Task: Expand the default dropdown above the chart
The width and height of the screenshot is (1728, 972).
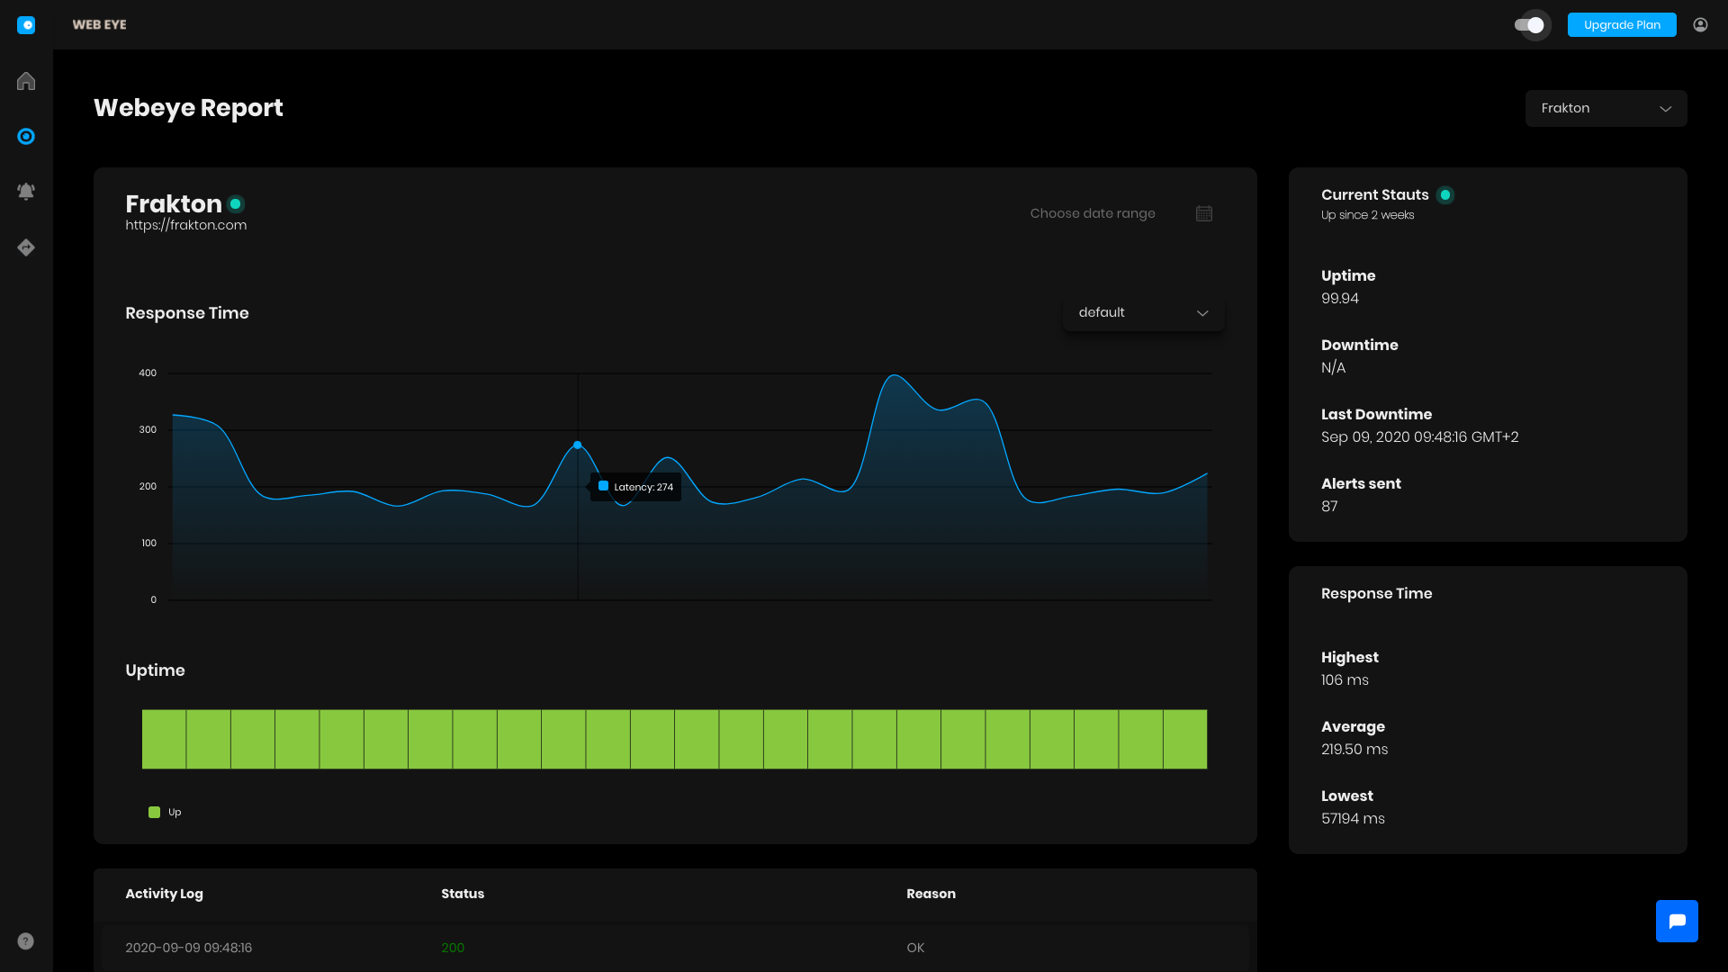Action: (1143, 312)
